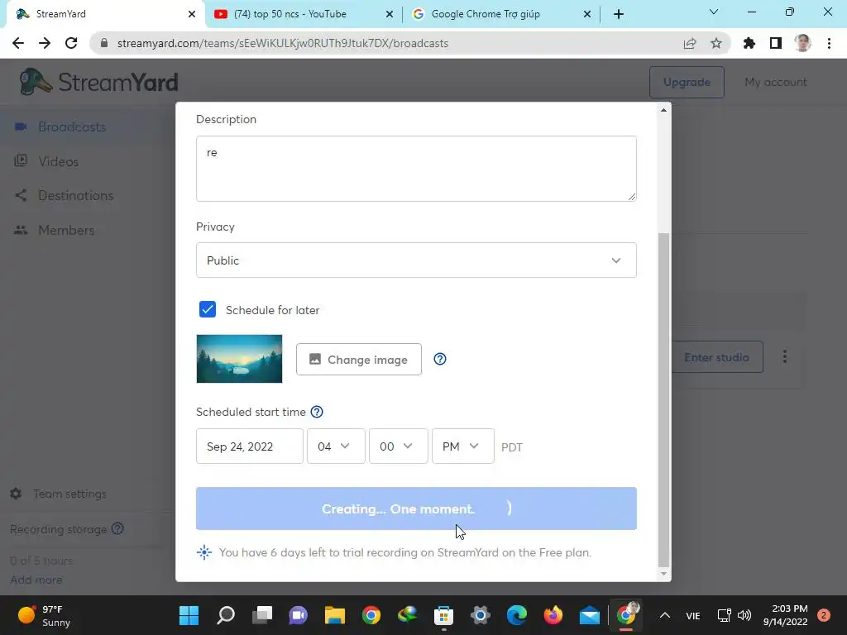
Task: Open the Chrome profile avatar
Action: 802,43
